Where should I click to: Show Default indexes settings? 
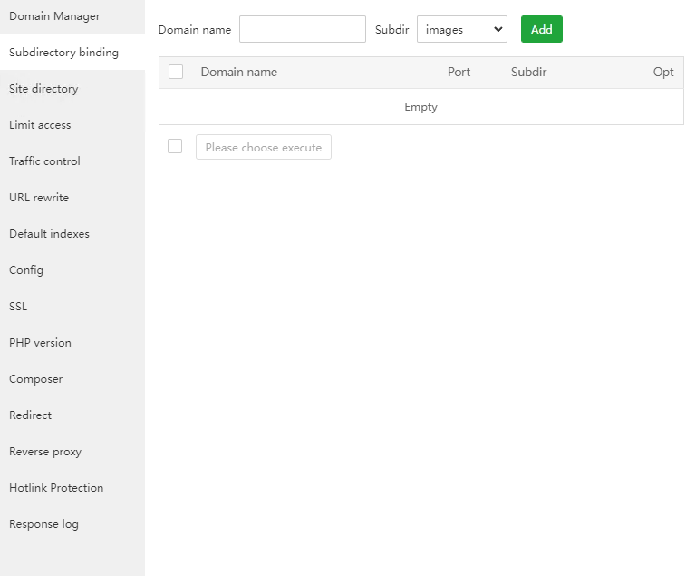click(x=49, y=234)
